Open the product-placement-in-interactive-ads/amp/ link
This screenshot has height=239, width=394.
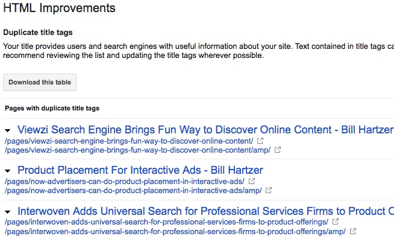click(133, 191)
